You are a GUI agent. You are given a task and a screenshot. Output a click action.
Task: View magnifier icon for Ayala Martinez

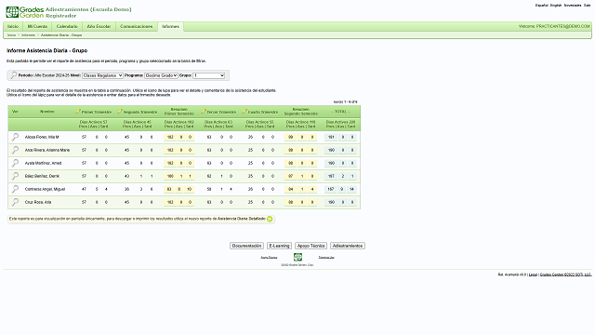click(x=15, y=163)
